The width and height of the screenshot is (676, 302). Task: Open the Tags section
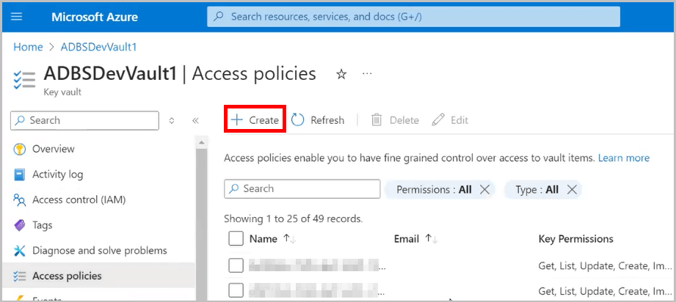[43, 225]
